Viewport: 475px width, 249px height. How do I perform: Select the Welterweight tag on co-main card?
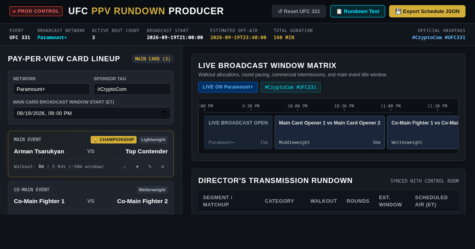(152, 190)
